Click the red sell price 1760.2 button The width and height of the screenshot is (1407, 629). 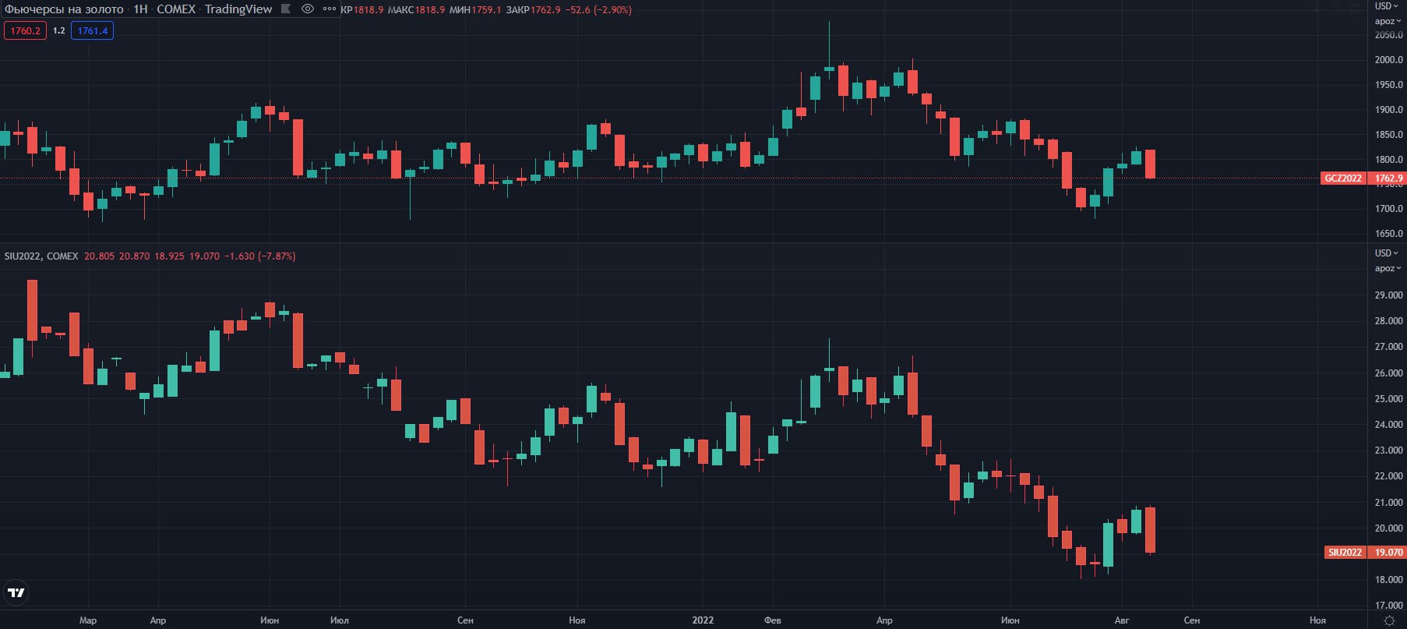(25, 30)
